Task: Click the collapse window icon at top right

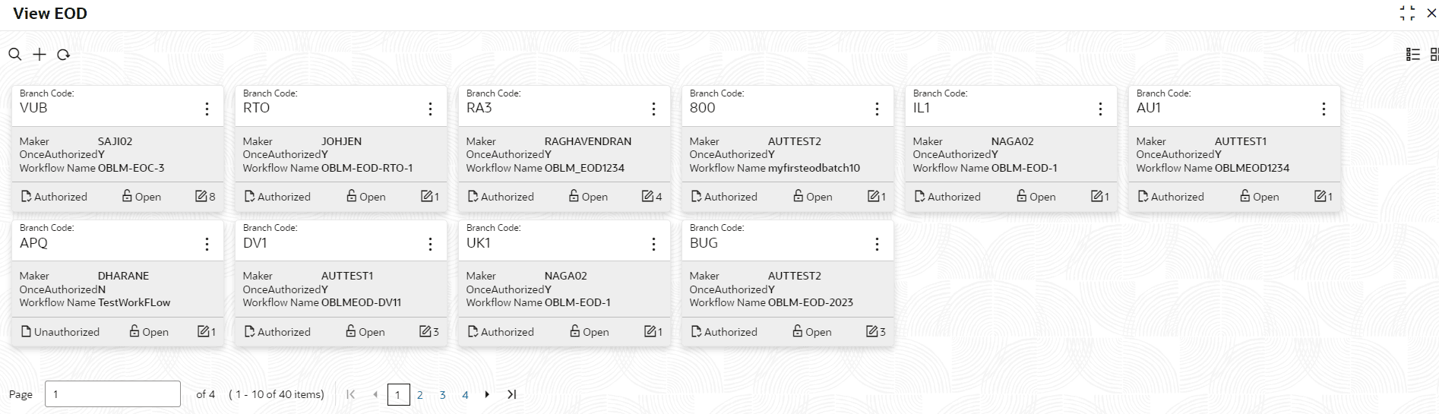Action: (1407, 13)
